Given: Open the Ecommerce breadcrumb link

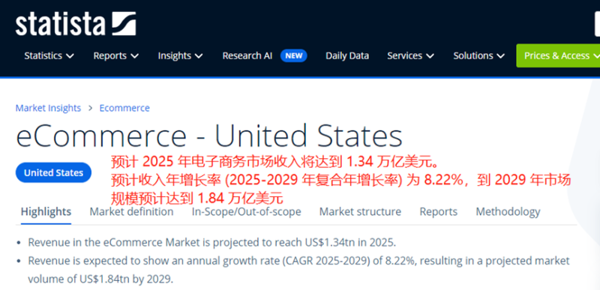Looking at the screenshot, I should click(124, 108).
